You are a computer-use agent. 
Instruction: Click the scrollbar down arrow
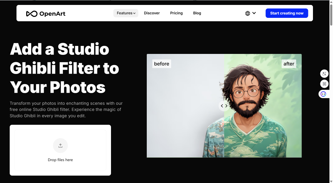331,181
